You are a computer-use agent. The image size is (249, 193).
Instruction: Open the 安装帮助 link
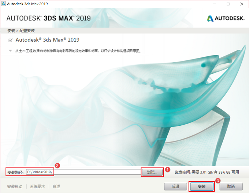(x=15, y=186)
